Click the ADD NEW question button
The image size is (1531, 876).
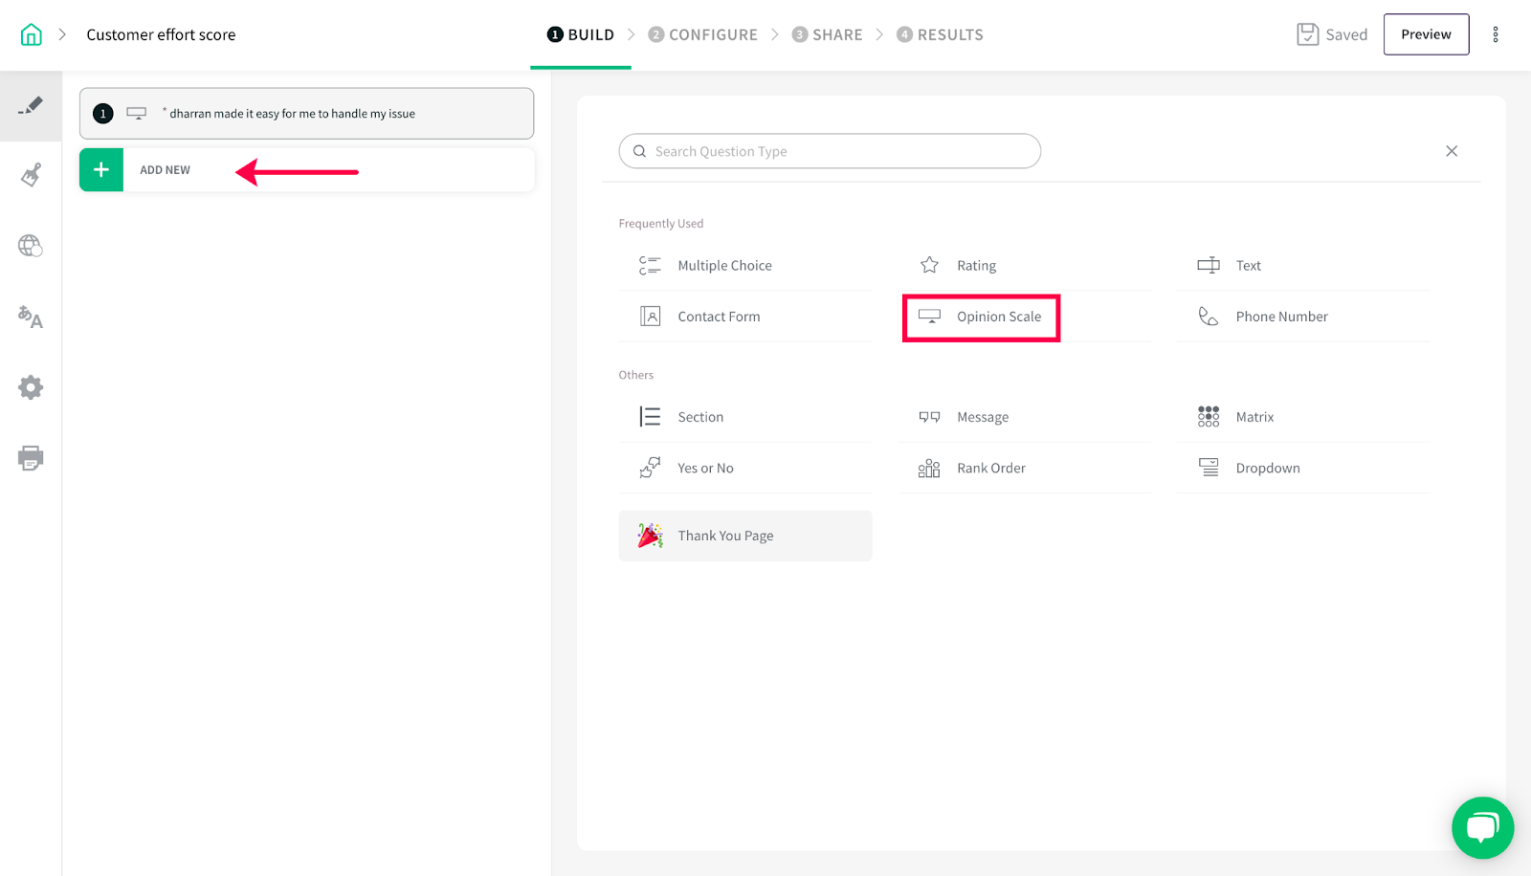click(306, 170)
